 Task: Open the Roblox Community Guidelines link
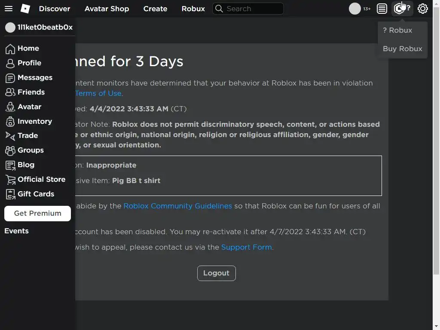tap(177, 206)
